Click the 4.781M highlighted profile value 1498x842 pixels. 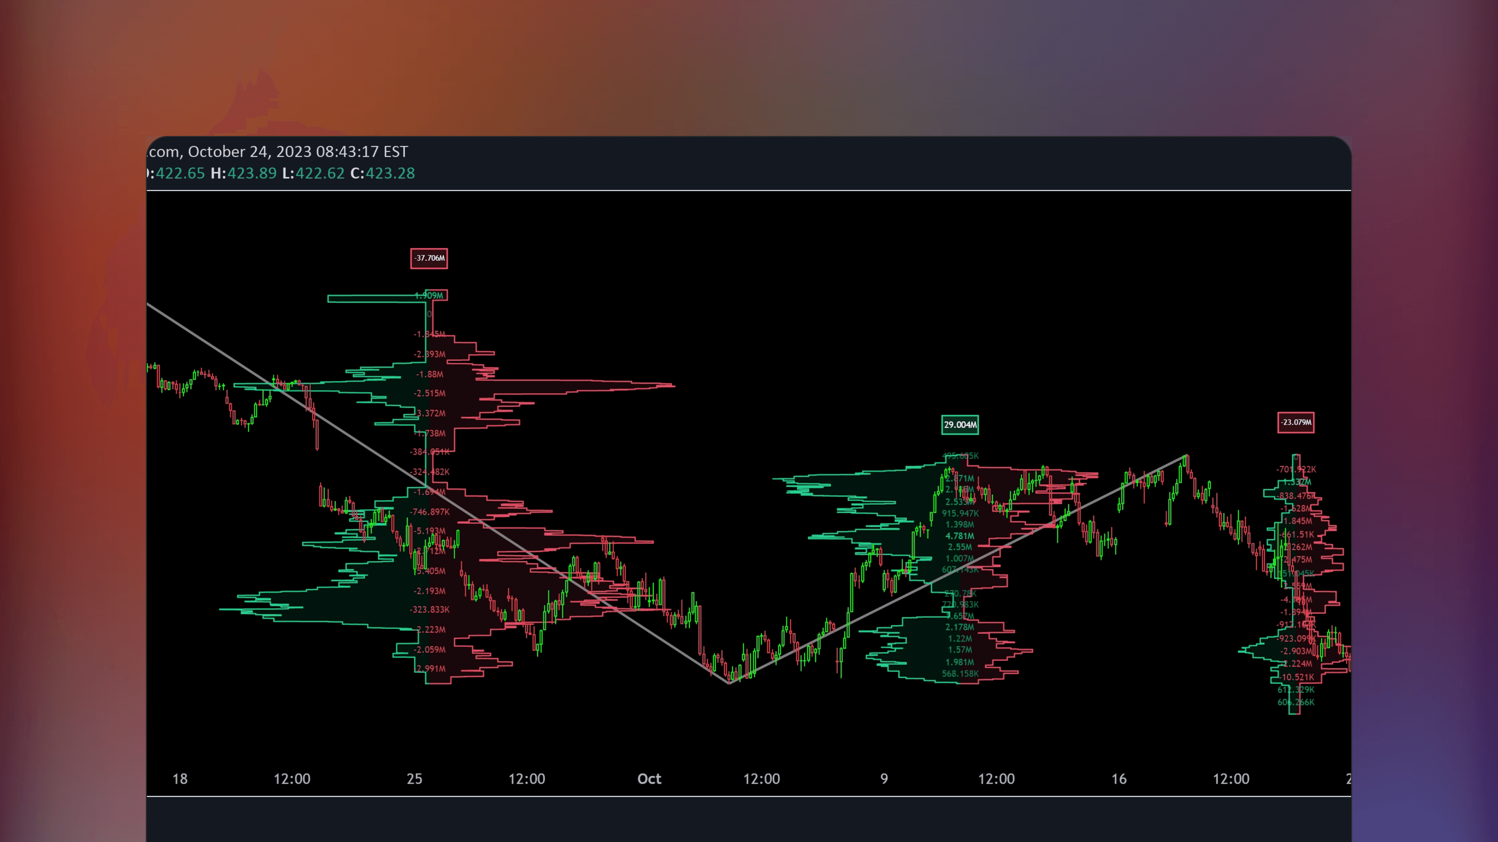point(960,536)
